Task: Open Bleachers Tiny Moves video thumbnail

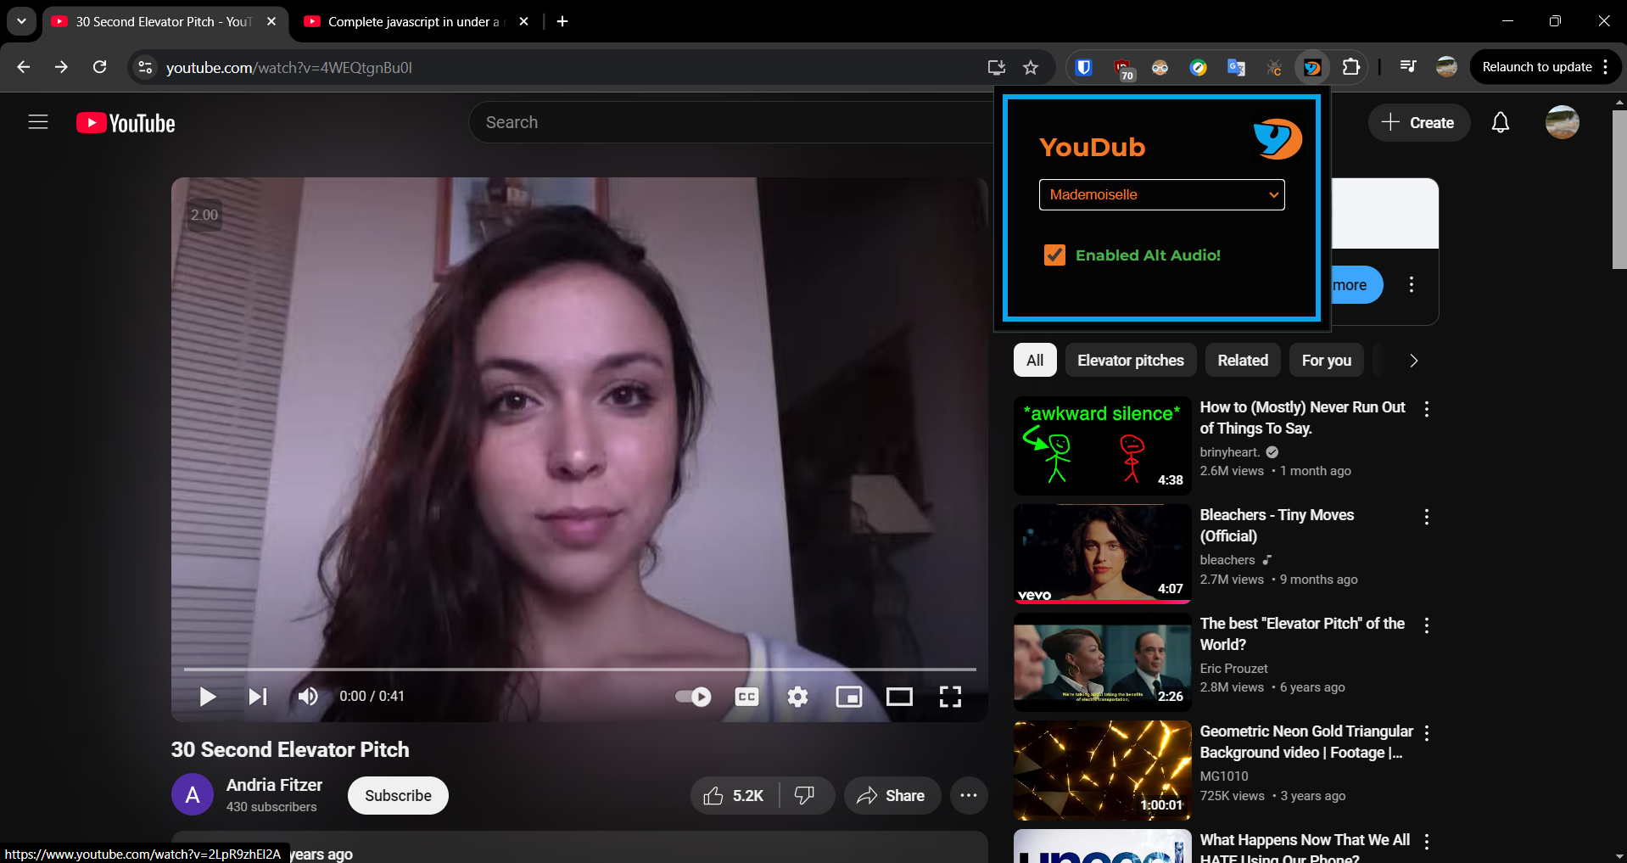Action: (x=1102, y=554)
